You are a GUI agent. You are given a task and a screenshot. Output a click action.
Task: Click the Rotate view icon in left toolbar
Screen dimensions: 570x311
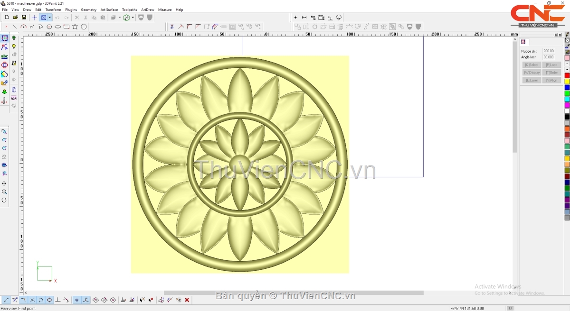coord(4,200)
